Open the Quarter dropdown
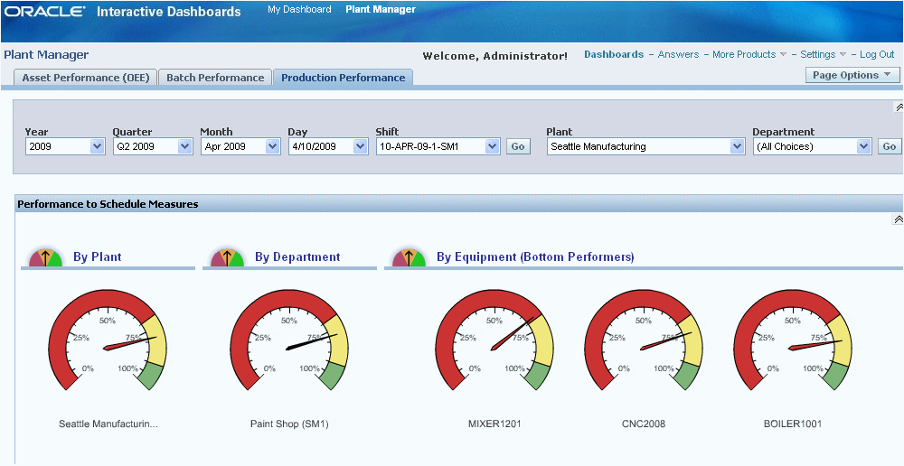 184,147
